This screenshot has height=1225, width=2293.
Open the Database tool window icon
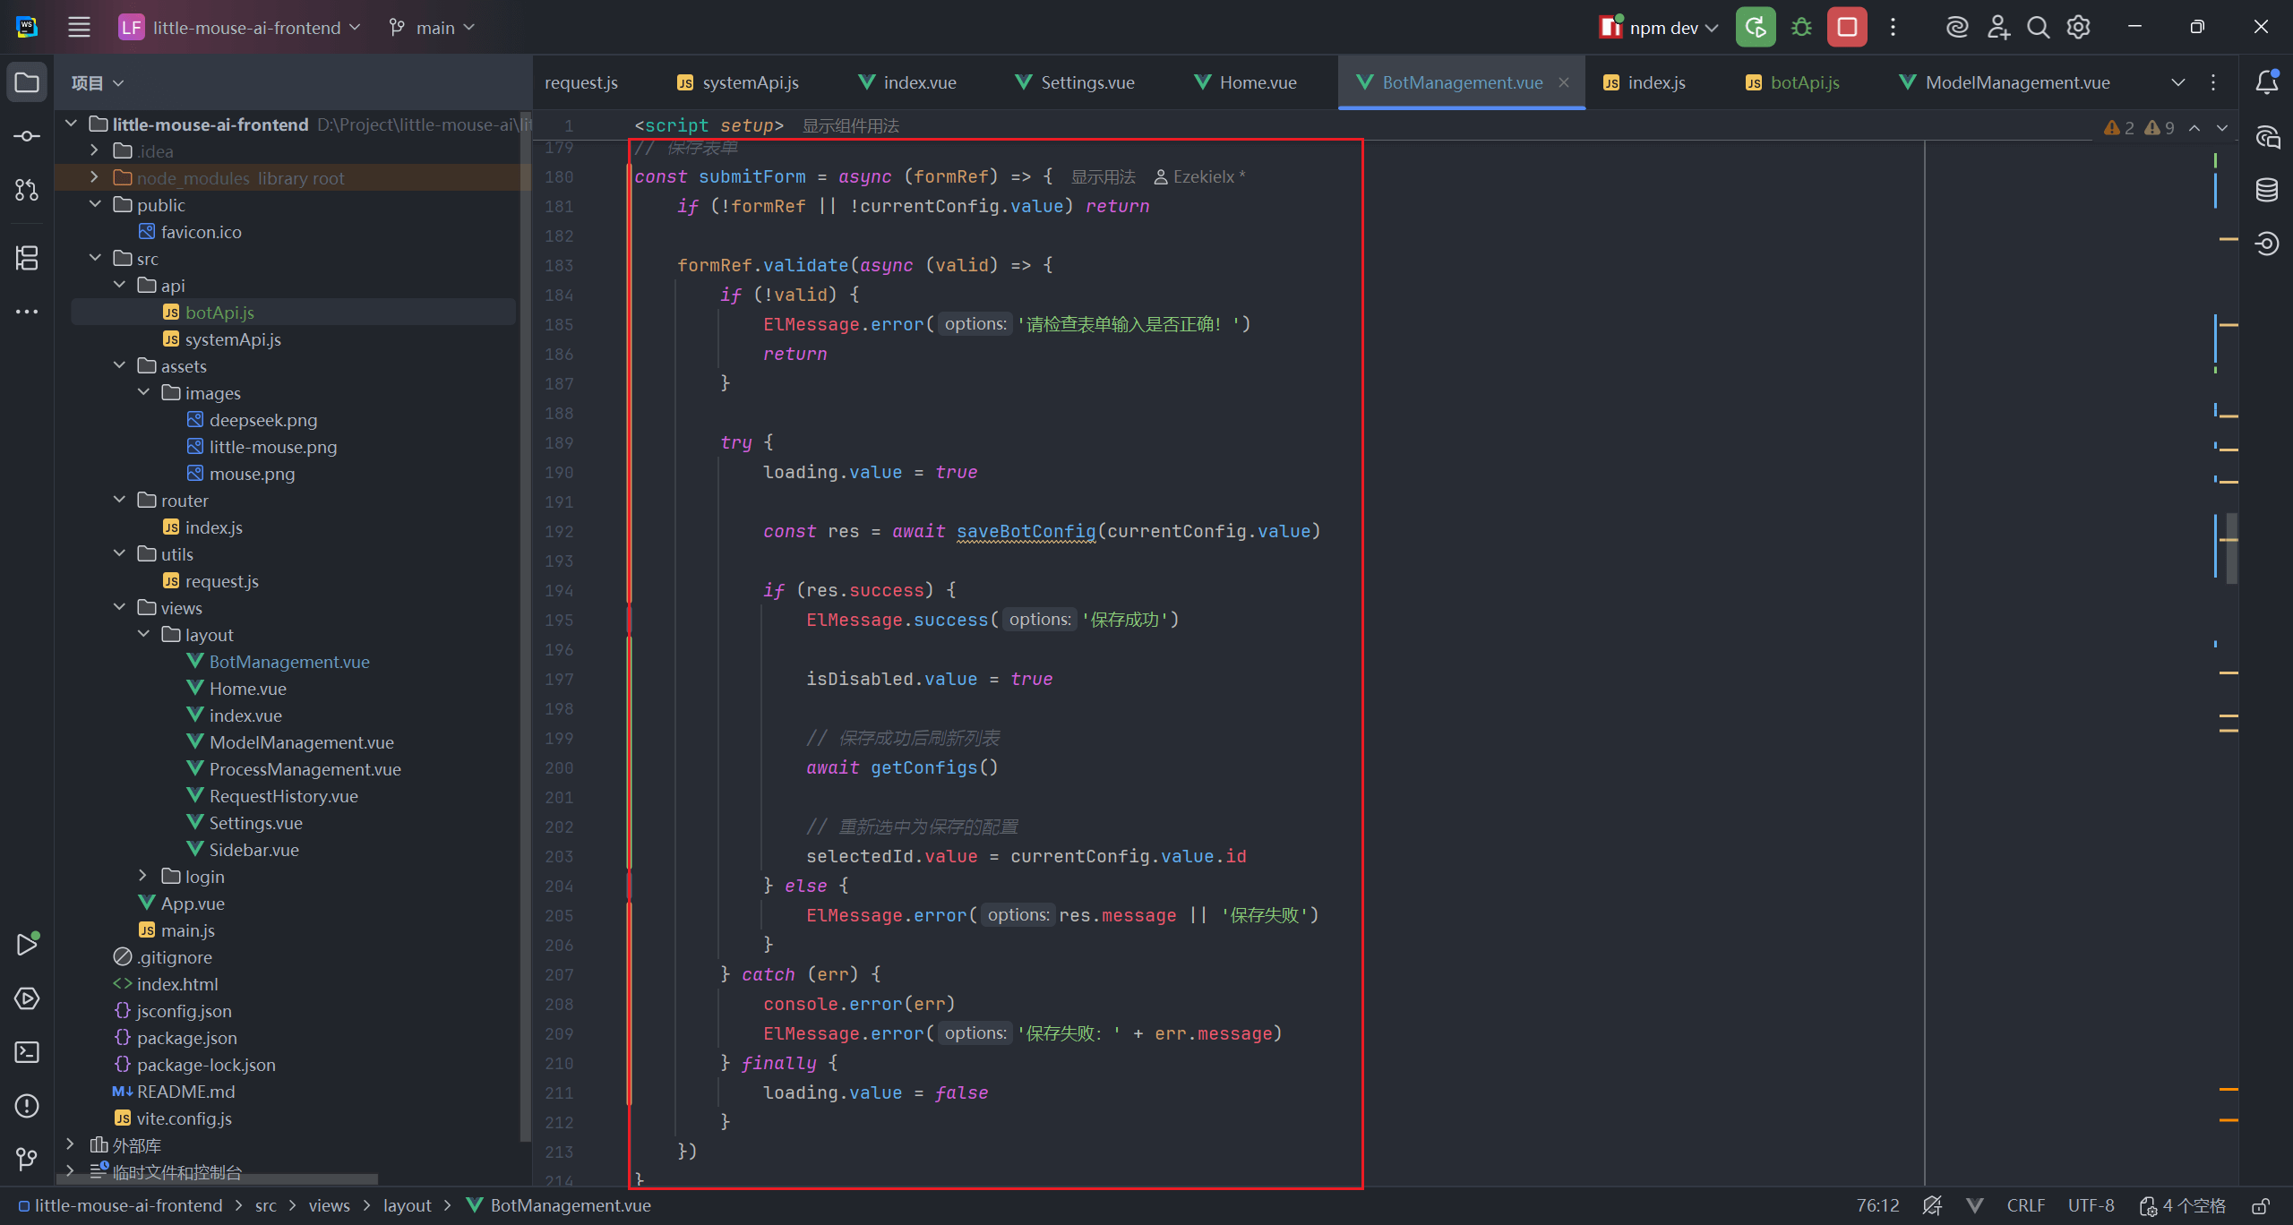coord(2267,190)
